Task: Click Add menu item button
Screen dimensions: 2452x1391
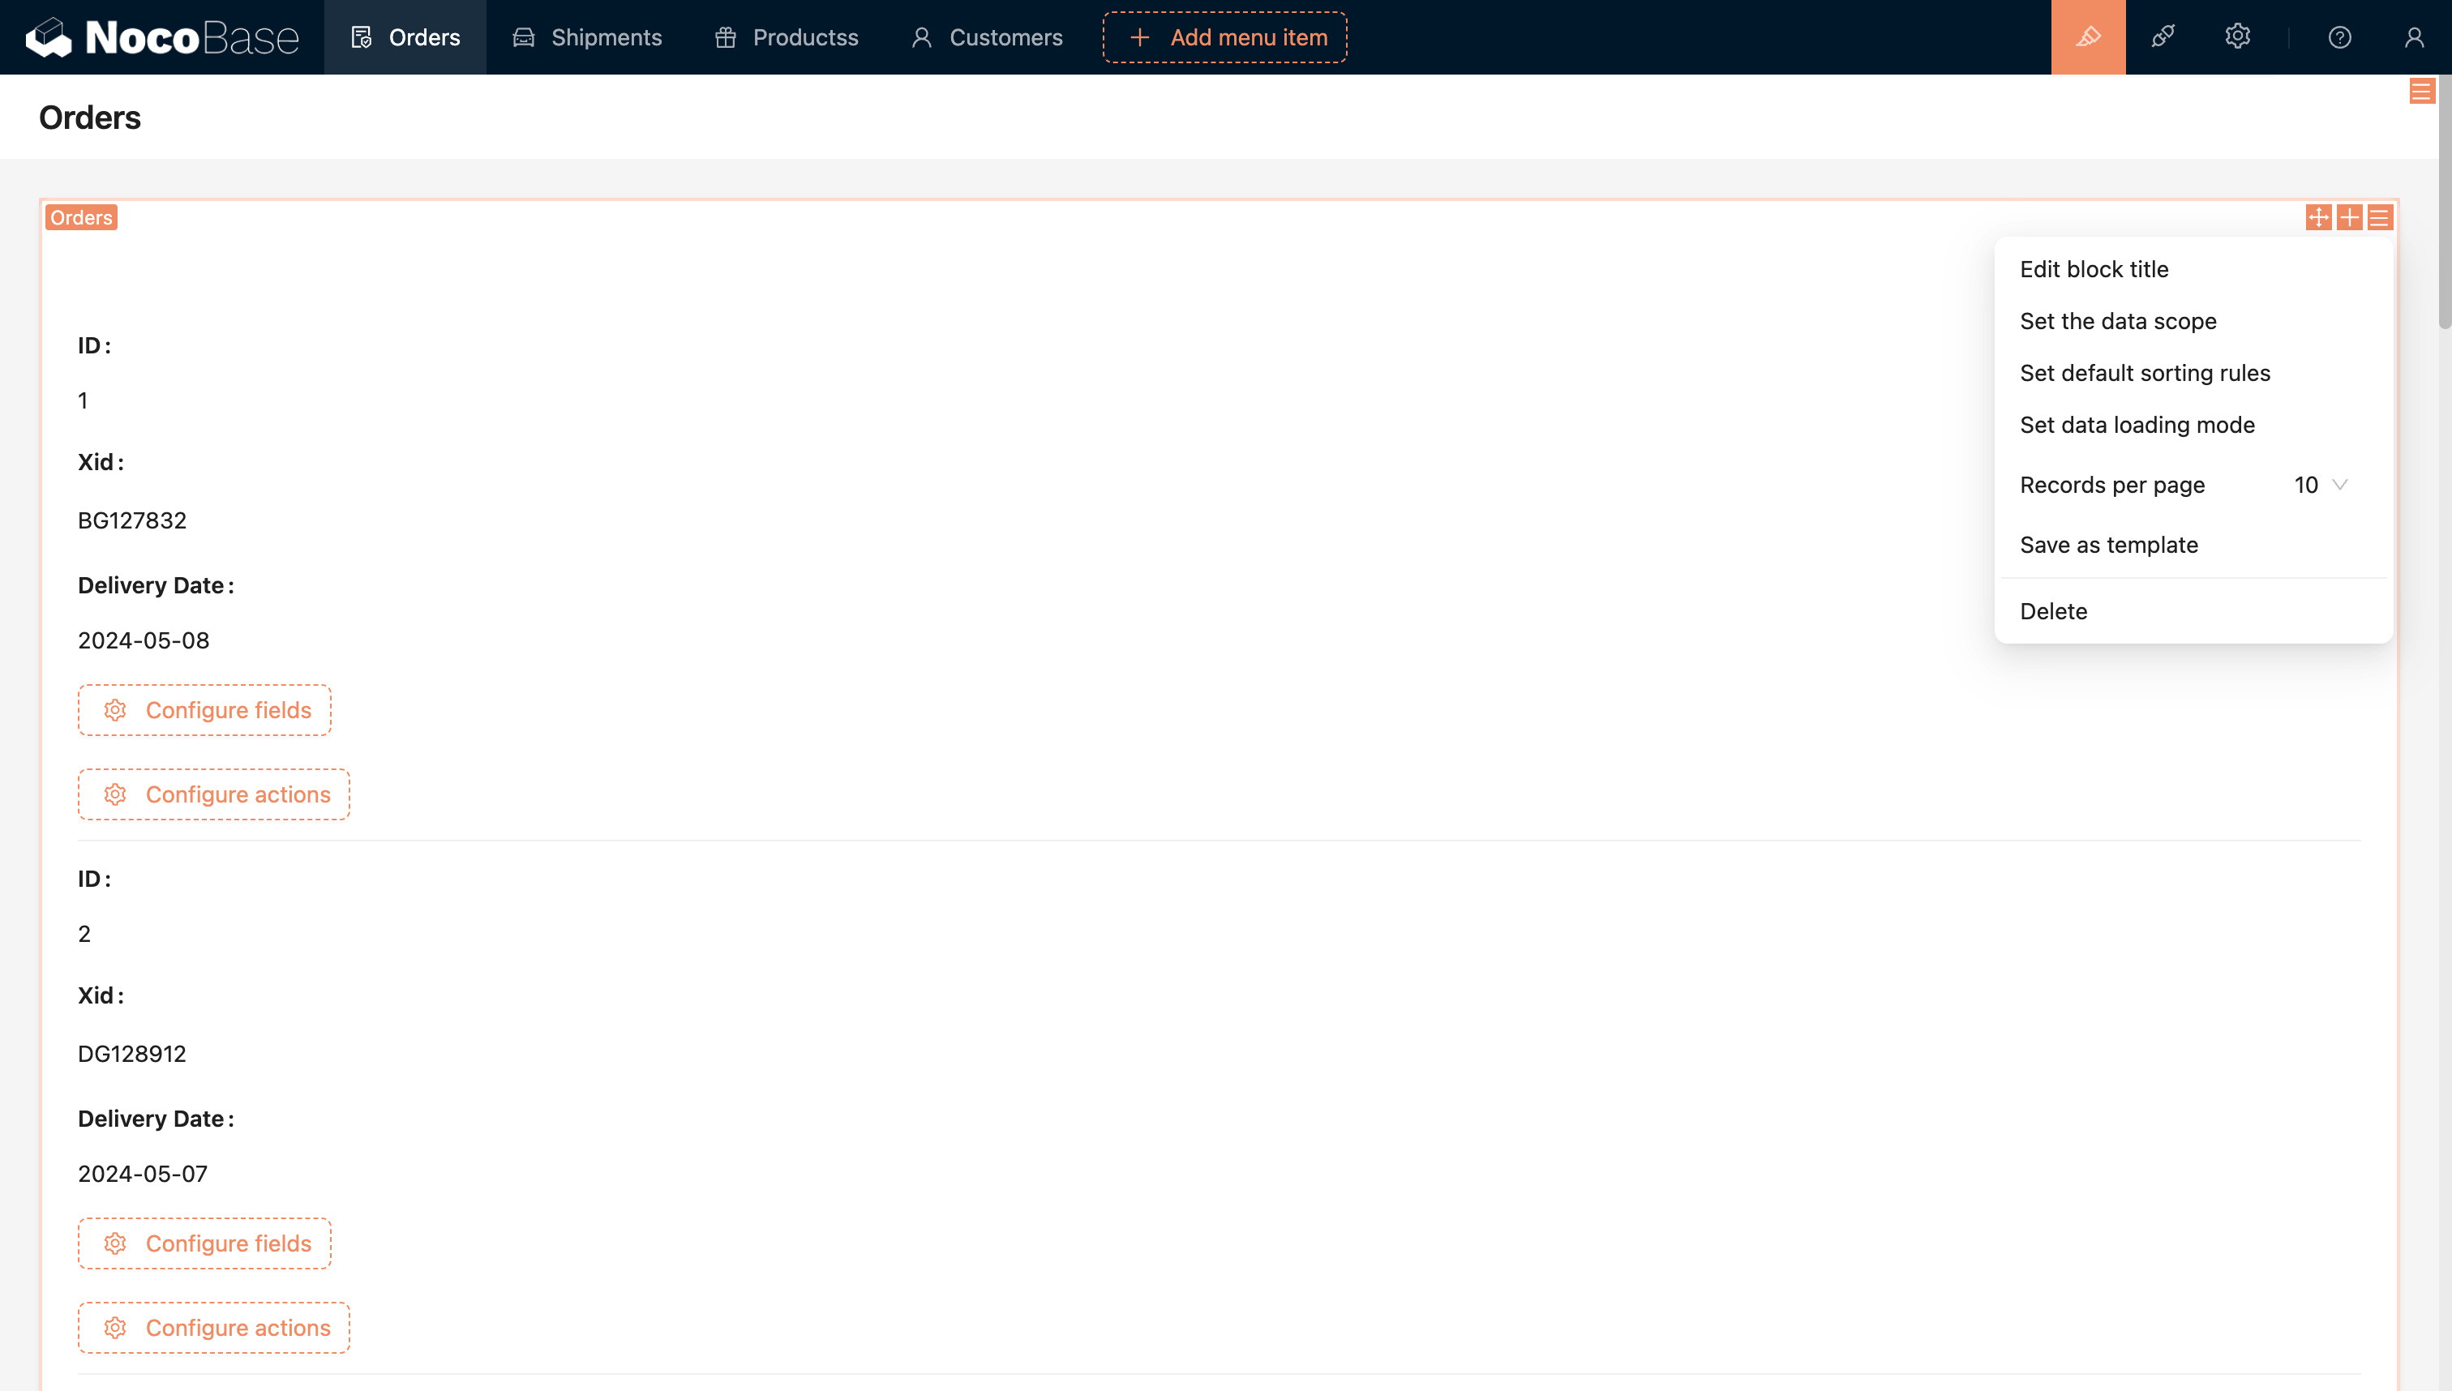Action: [1224, 37]
